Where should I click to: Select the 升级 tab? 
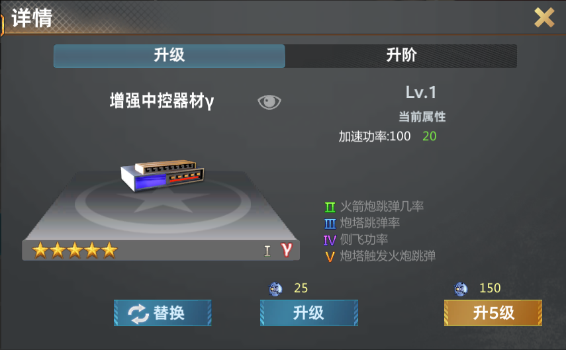(169, 56)
